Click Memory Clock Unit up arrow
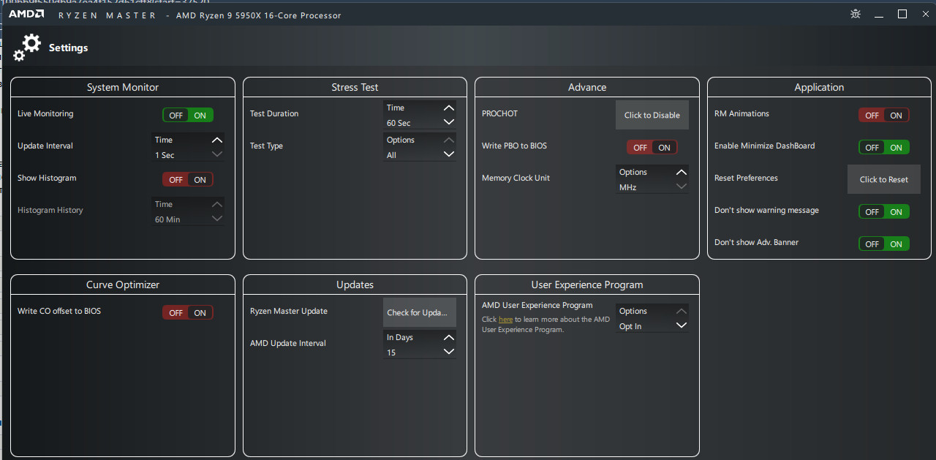This screenshot has height=460, width=936. click(682, 172)
